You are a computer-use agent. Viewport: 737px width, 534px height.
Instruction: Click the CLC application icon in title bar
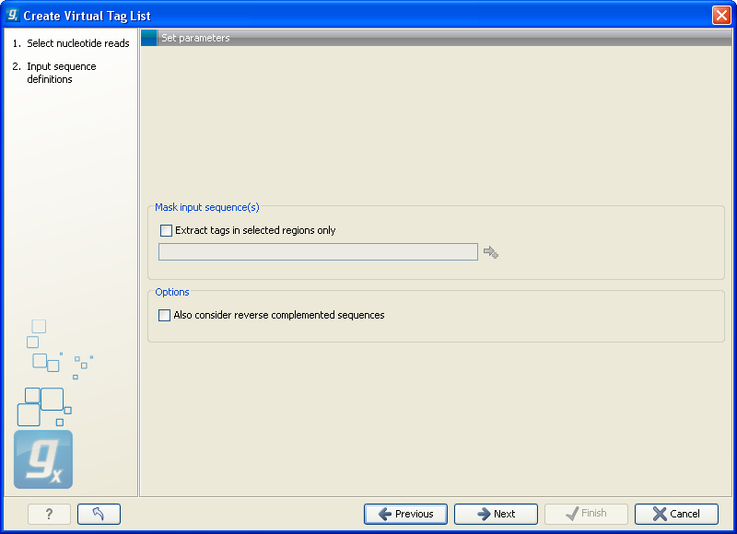[x=12, y=16]
